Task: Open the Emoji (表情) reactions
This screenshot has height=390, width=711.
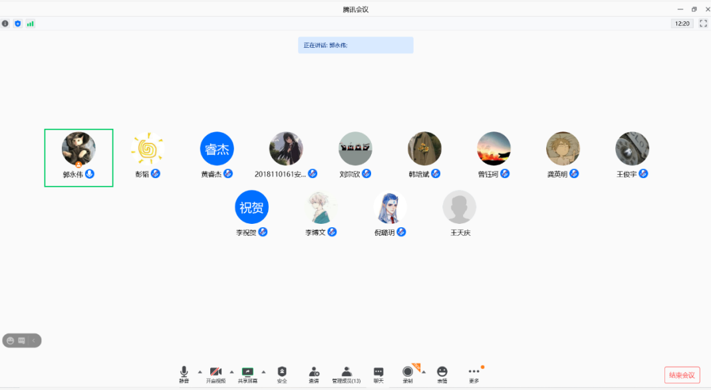Action: coord(442,373)
